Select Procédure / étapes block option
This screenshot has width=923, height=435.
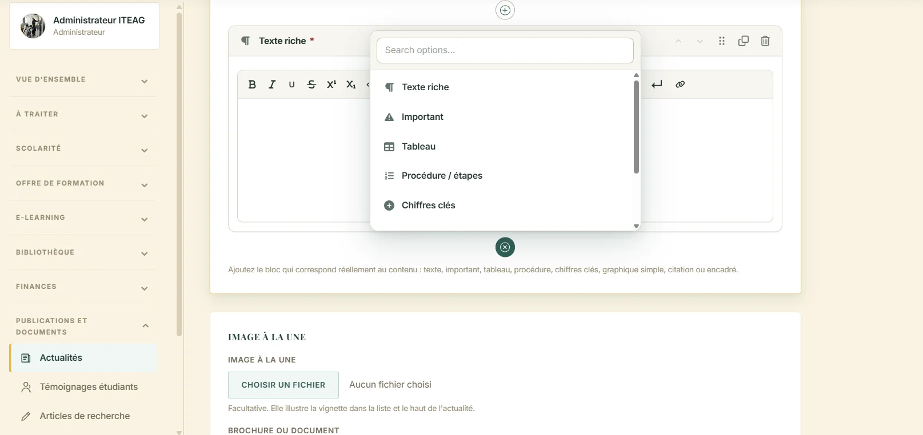[x=501, y=176]
